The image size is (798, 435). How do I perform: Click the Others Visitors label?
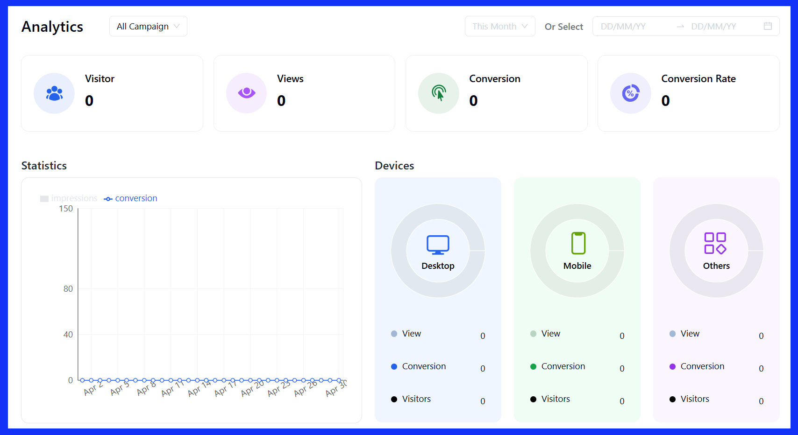tap(695, 399)
